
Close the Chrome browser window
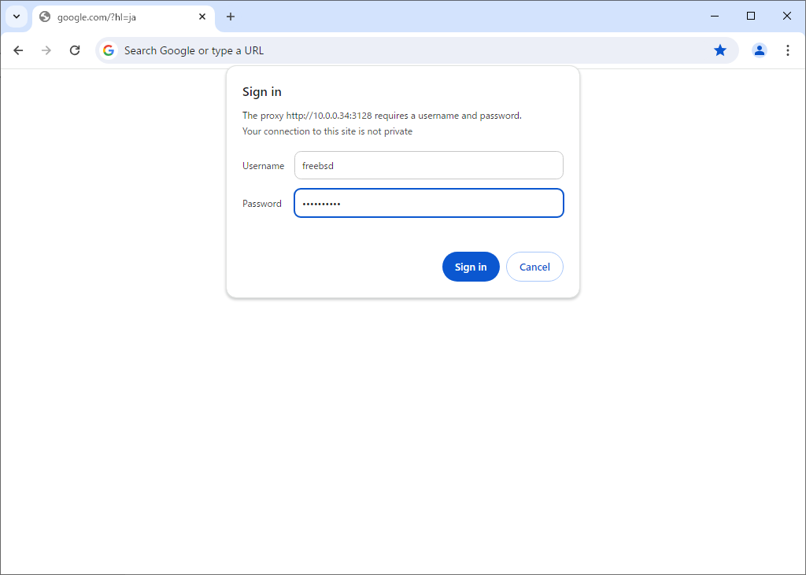point(787,16)
